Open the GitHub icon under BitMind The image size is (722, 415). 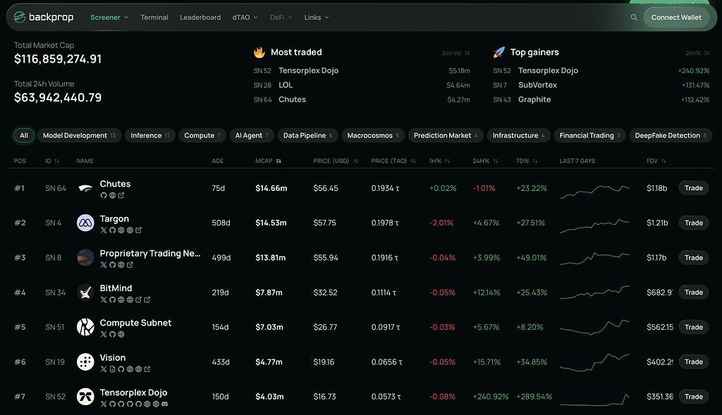pyautogui.click(x=112, y=299)
